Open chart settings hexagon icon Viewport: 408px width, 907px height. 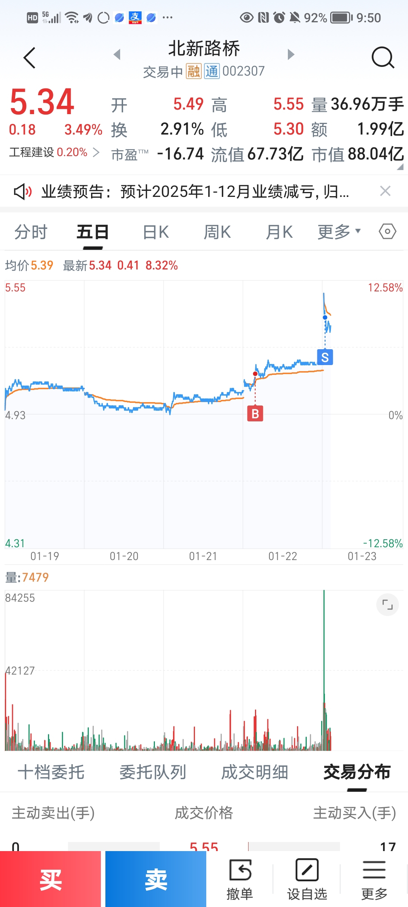[387, 231]
